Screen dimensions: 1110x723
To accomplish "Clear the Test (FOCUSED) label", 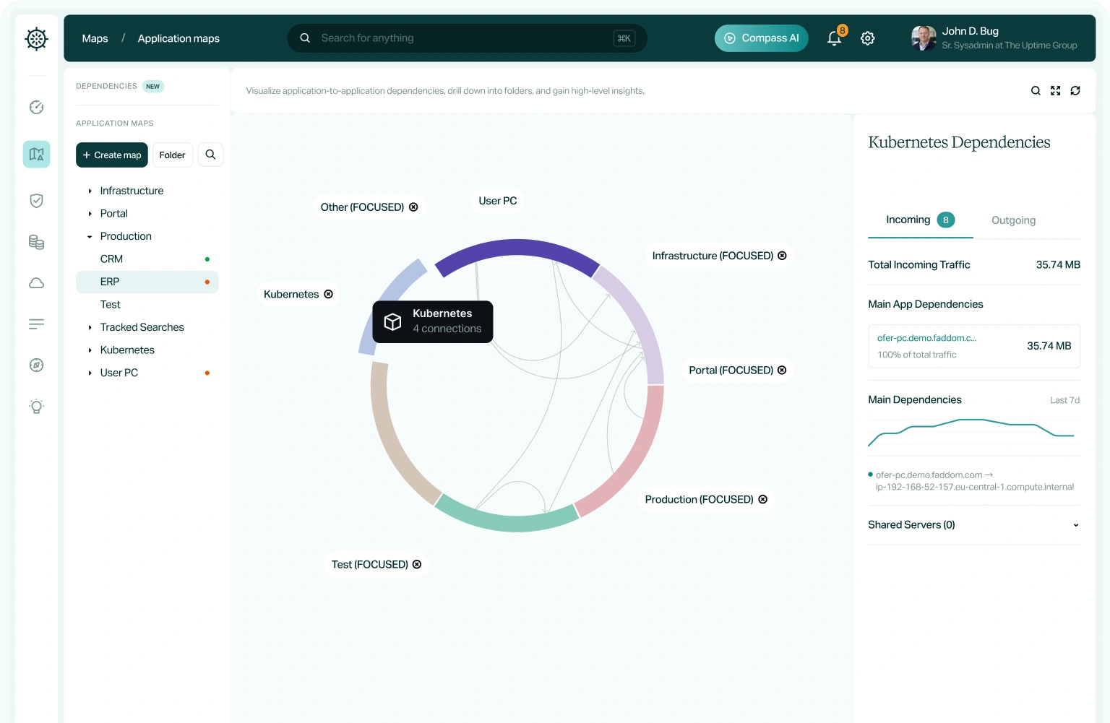I will 417,565.
